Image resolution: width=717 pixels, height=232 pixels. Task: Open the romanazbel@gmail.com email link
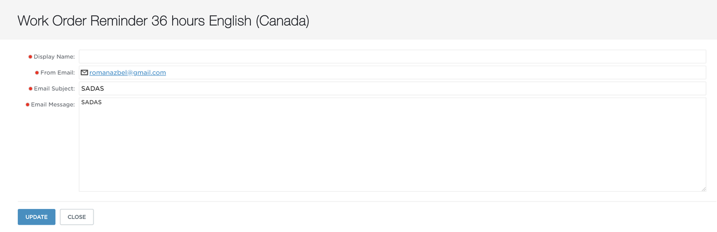128,72
